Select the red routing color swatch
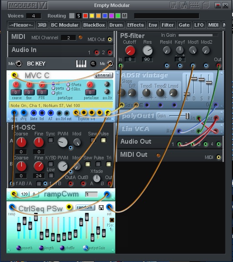Screen dimensions: 233x262 tap(85, 16)
